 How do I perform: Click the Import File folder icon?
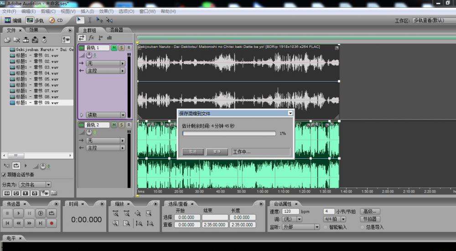pos(7,40)
